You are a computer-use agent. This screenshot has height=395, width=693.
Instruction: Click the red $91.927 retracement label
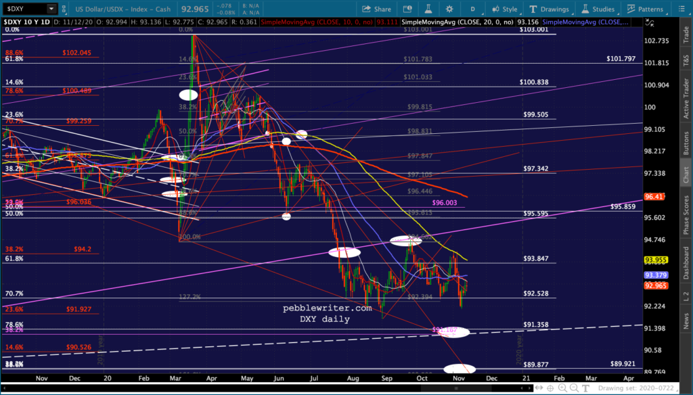[x=79, y=309]
